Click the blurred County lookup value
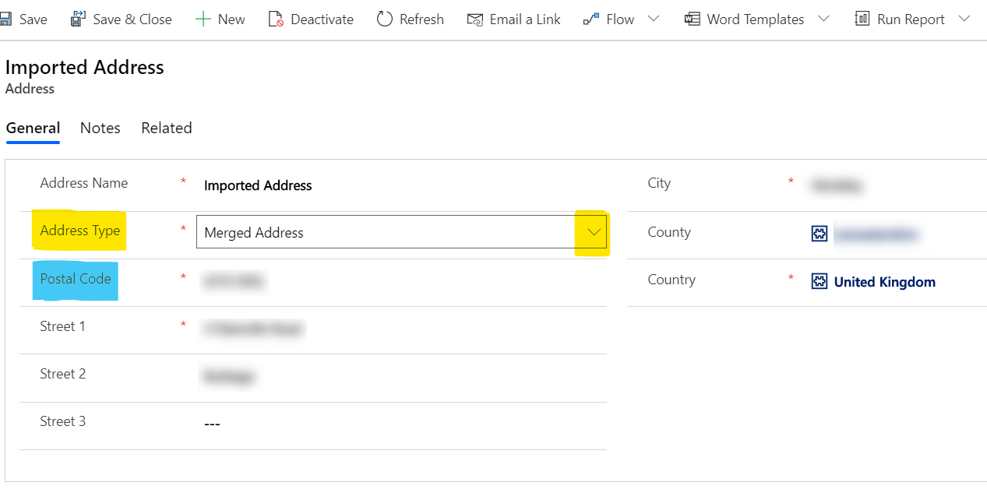Image resolution: width=987 pixels, height=500 pixels. click(876, 234)
